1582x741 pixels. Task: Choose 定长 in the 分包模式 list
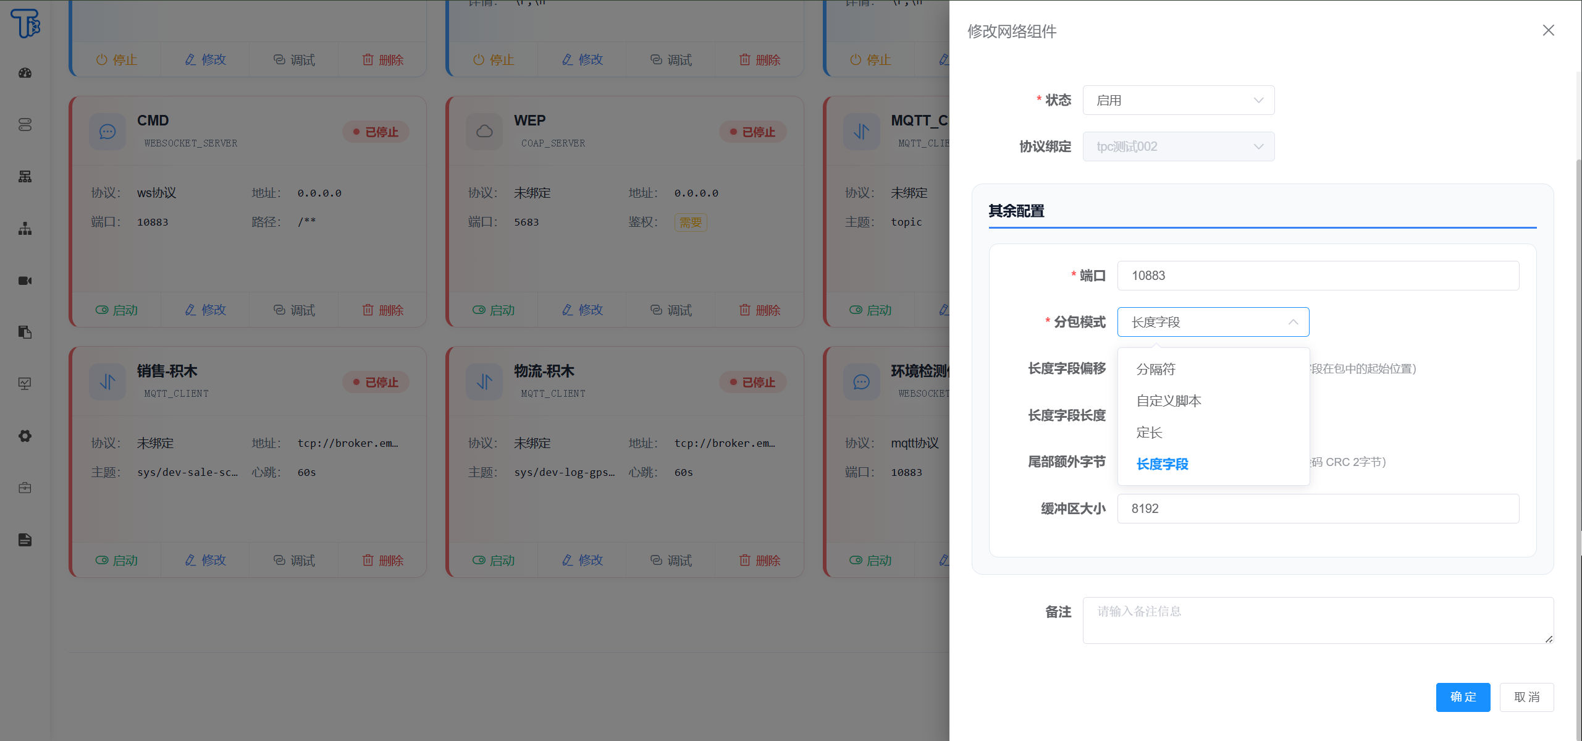click(1213, 432)
